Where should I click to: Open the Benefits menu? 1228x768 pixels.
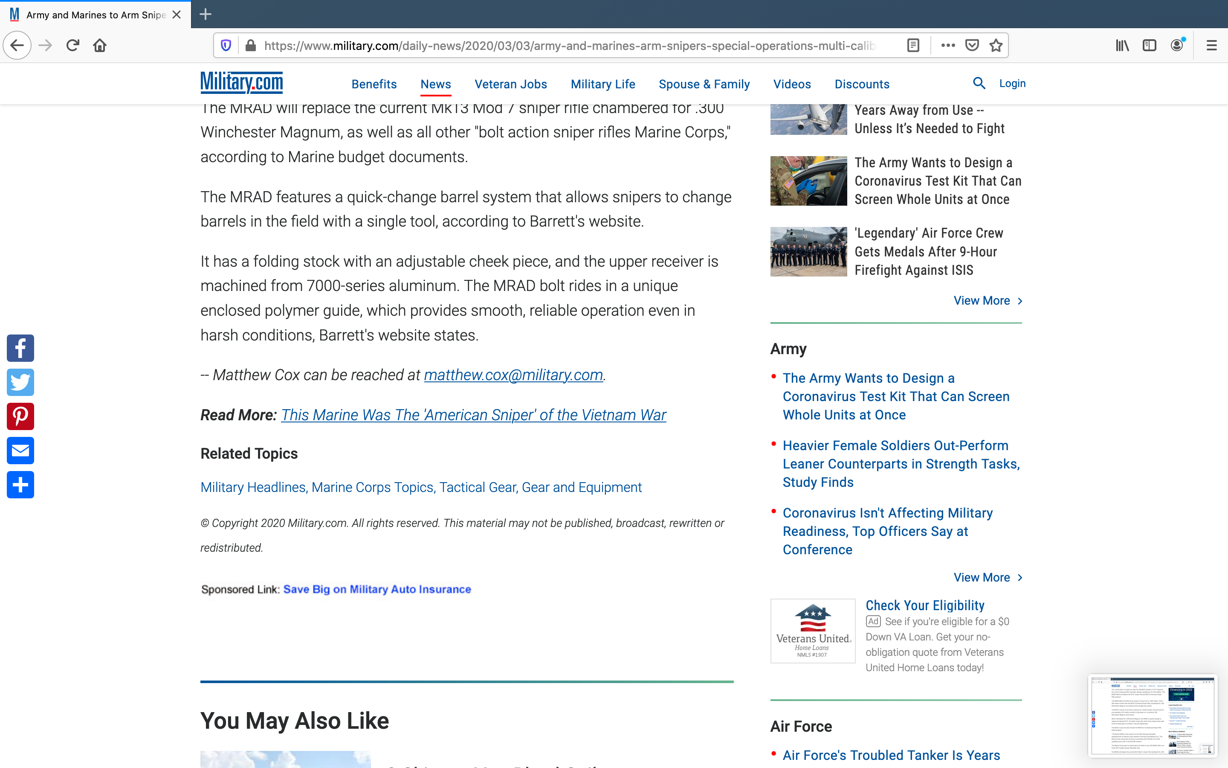click(x=374, y=84)
